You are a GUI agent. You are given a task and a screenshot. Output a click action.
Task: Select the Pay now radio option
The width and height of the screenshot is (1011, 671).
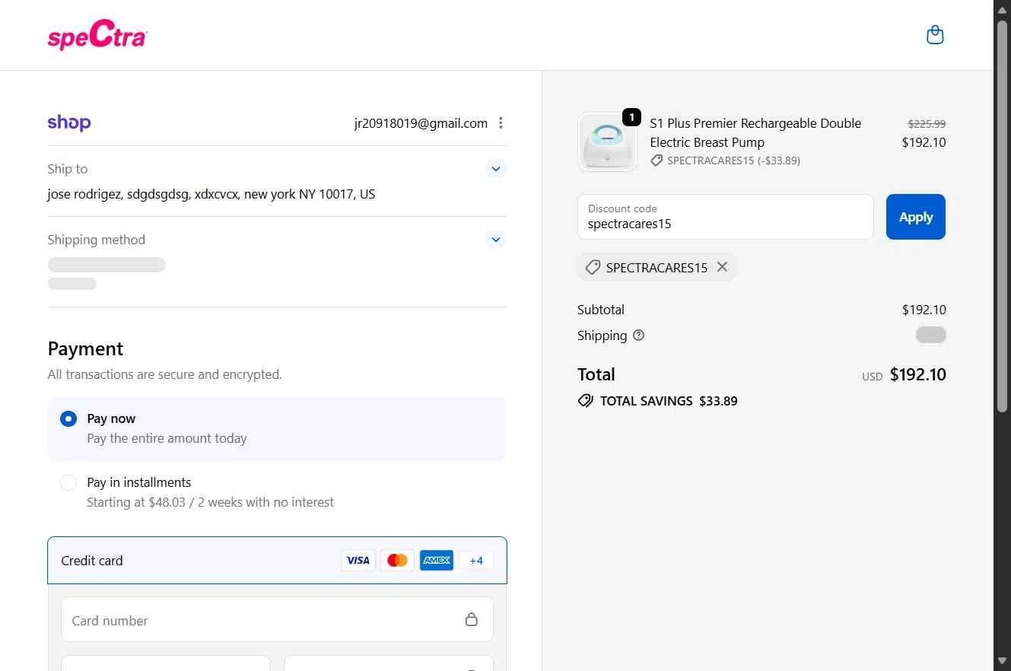pyautogui.click(x=68, y=418)
